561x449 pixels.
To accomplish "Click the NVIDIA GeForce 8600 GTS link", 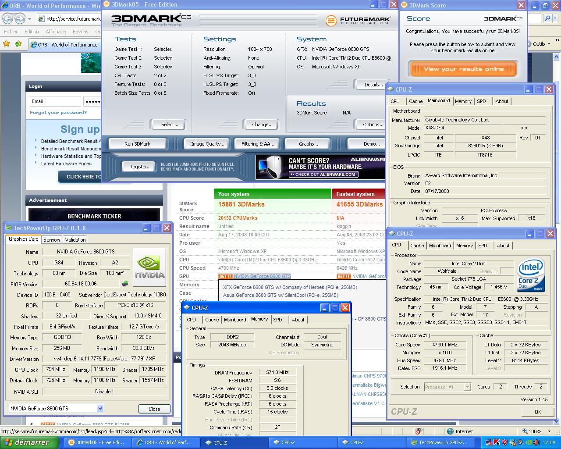I will pyautogui.click(x=262, y=276).
